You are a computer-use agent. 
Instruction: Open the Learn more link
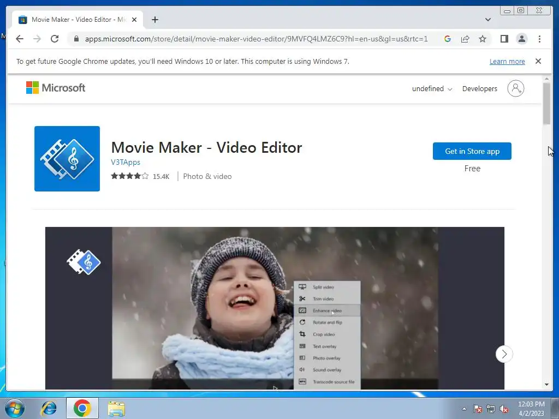click(507, 61)
